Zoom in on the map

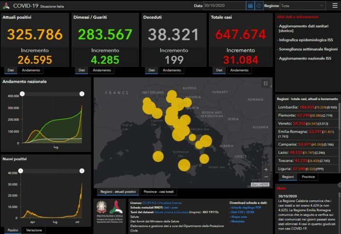[x=266, y=169]
